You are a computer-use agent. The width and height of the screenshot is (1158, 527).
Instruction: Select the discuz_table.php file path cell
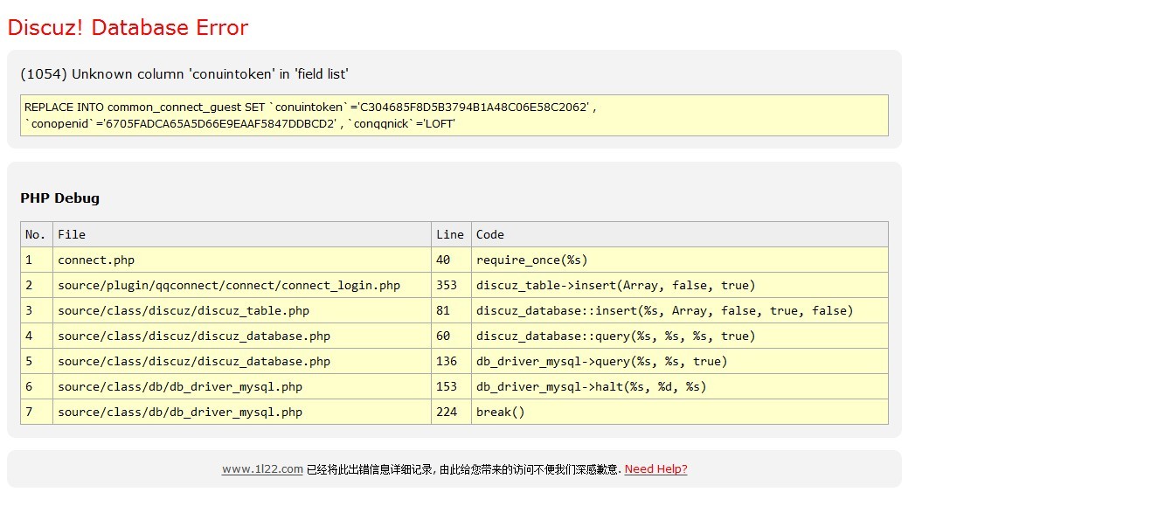coord(184,310)
